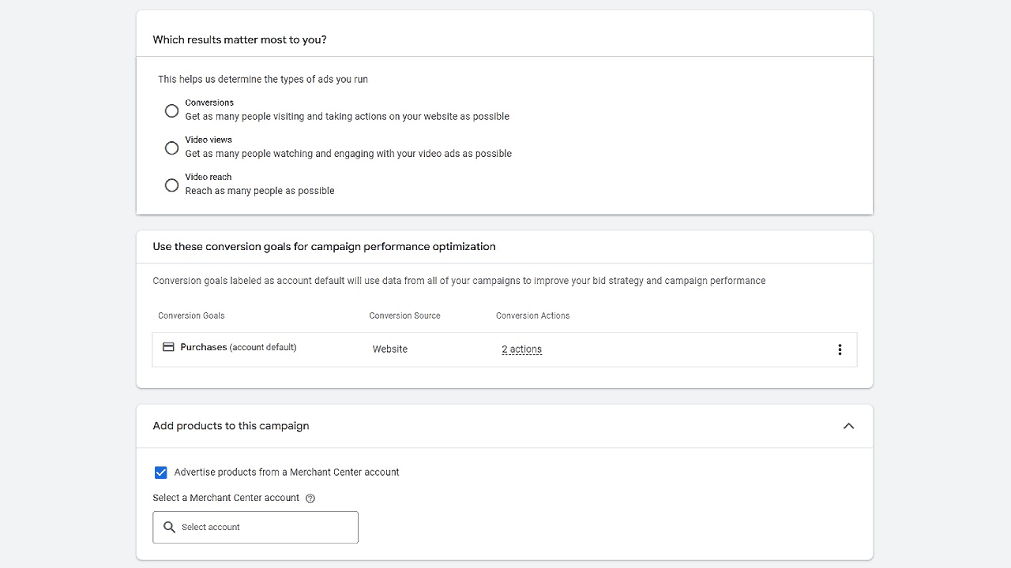Click the Conversion Goals column header

191,316
